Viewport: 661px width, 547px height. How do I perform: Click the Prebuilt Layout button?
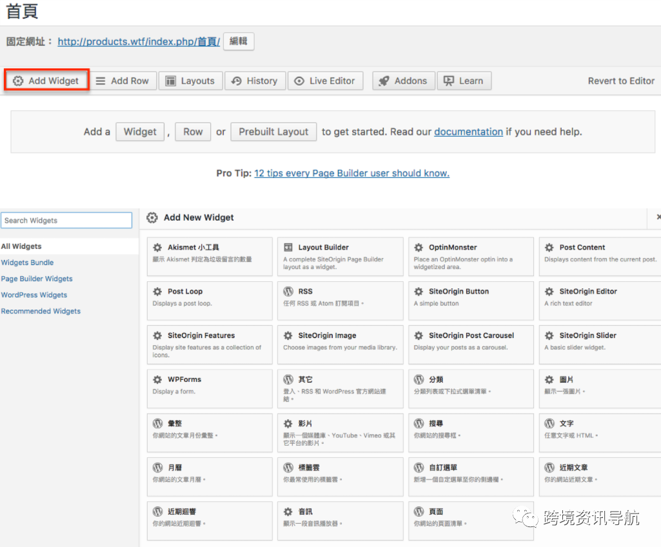click(273, 132)
